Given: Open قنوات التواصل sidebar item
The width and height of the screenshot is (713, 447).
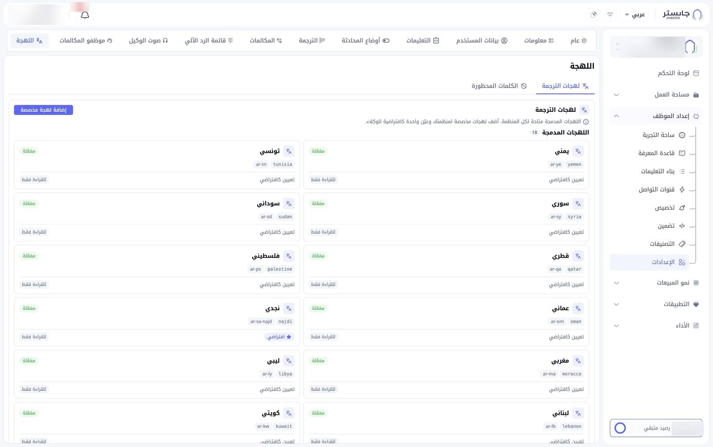Looking at the screenshot, I should click(662, 189).
